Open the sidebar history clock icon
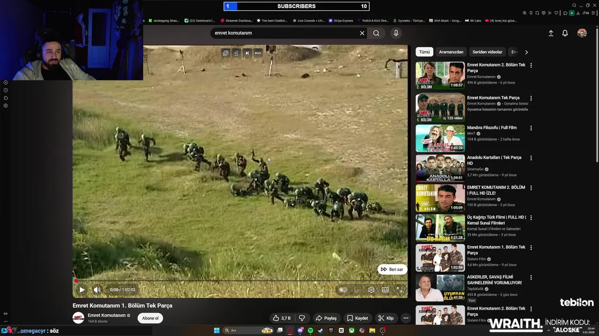The image size is (599, 336). point(6,90)
